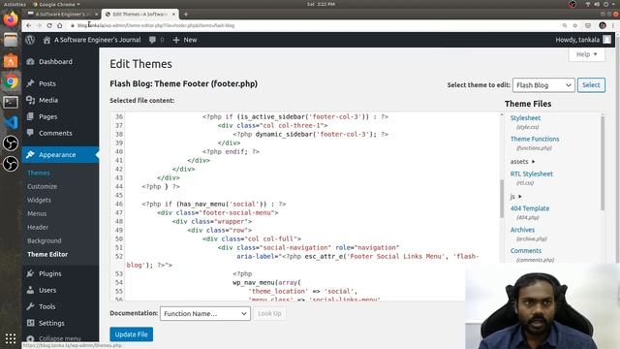The width and height of the screenshot is (620, 349).
Task: Go to the browser home page
Action: coord(59,25)
